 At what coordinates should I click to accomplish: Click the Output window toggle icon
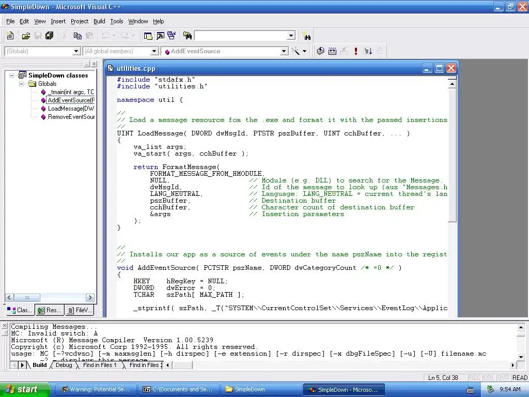click(160, 36)
